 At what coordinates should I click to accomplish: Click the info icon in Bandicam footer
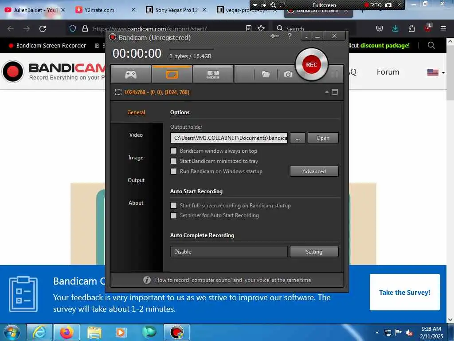click(x=147, y=280)
